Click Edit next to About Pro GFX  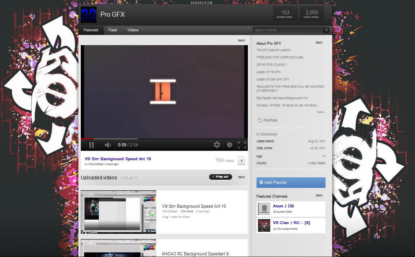pos(319,42)
